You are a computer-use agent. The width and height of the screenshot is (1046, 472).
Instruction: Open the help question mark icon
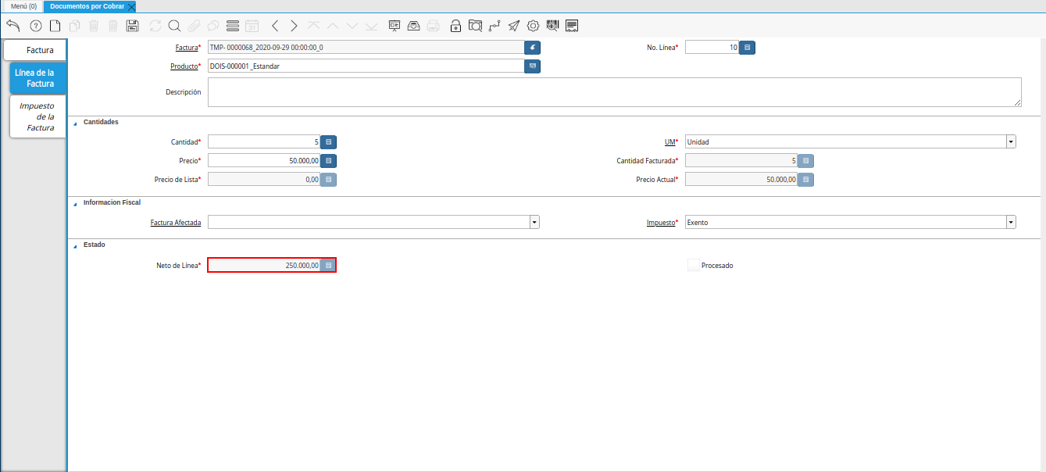click(x=36, y=26)
